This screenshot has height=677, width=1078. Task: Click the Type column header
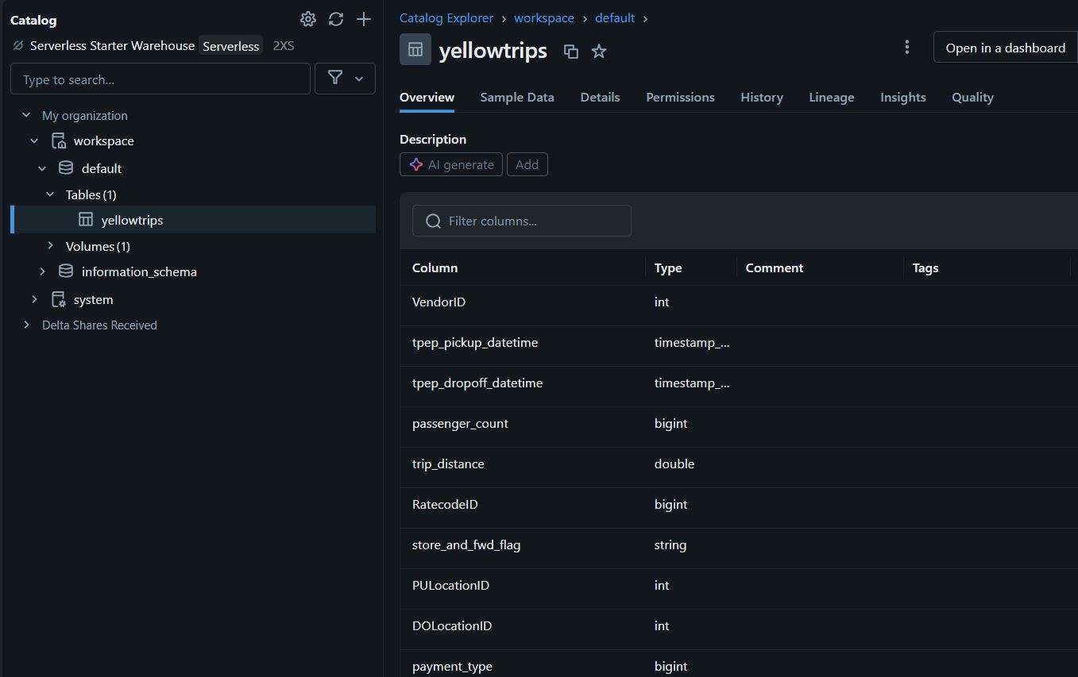point(668,267)
